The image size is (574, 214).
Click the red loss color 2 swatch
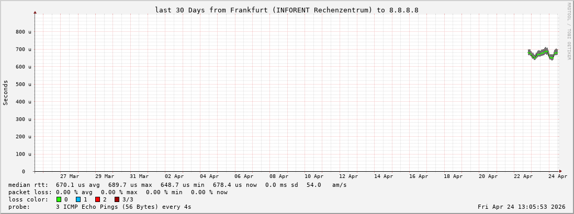(97, 199)
